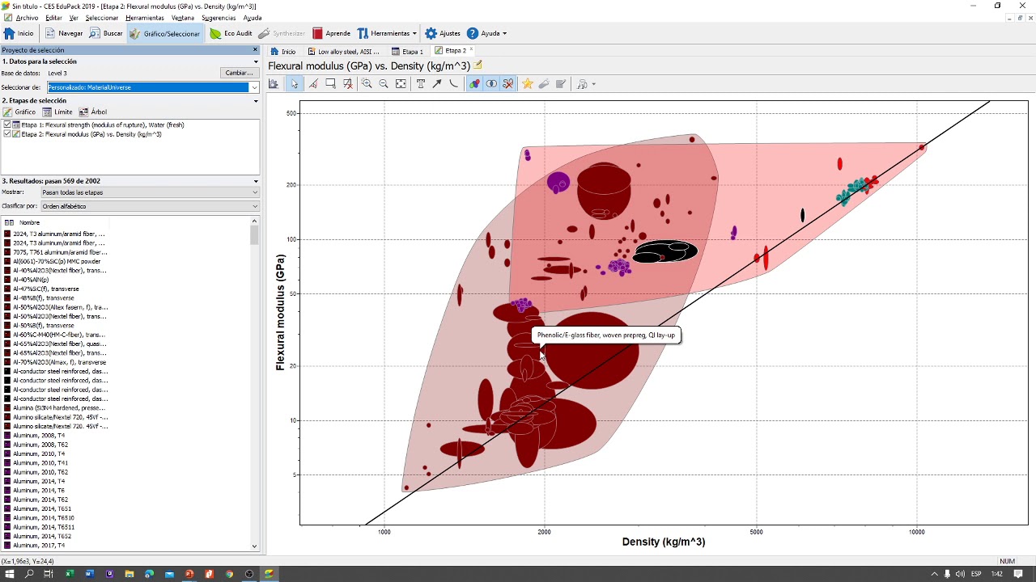Viewport: 1036px width, 582px height.
Task: Fit the chart to the window
Action: pos(401,84)
